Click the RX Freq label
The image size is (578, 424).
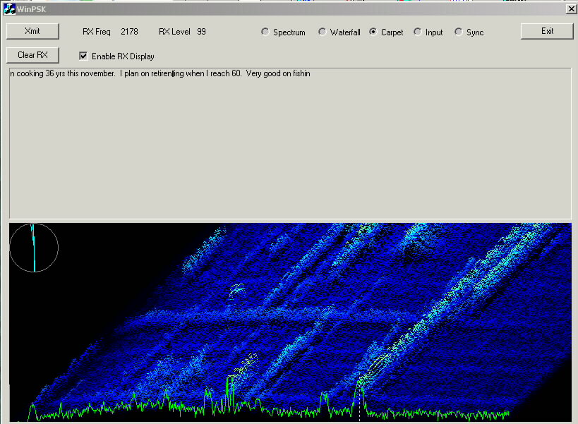(97, 32)
